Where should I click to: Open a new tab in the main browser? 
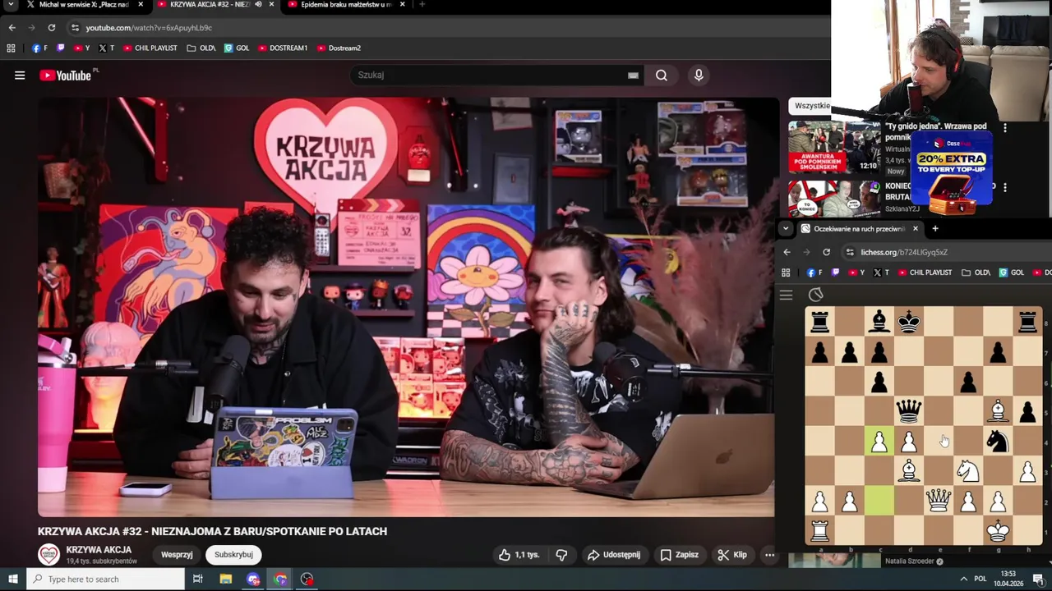(422, 5)
